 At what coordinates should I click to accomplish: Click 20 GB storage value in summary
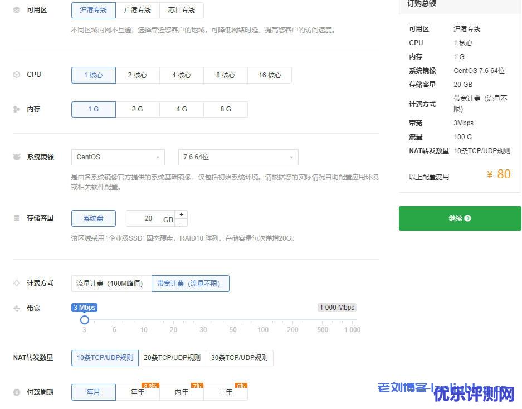pos(463,85)
